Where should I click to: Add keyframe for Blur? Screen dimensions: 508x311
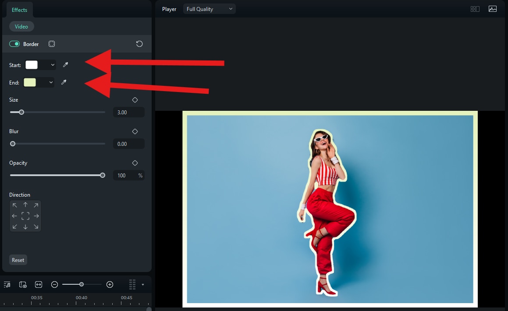pos(135,131)
